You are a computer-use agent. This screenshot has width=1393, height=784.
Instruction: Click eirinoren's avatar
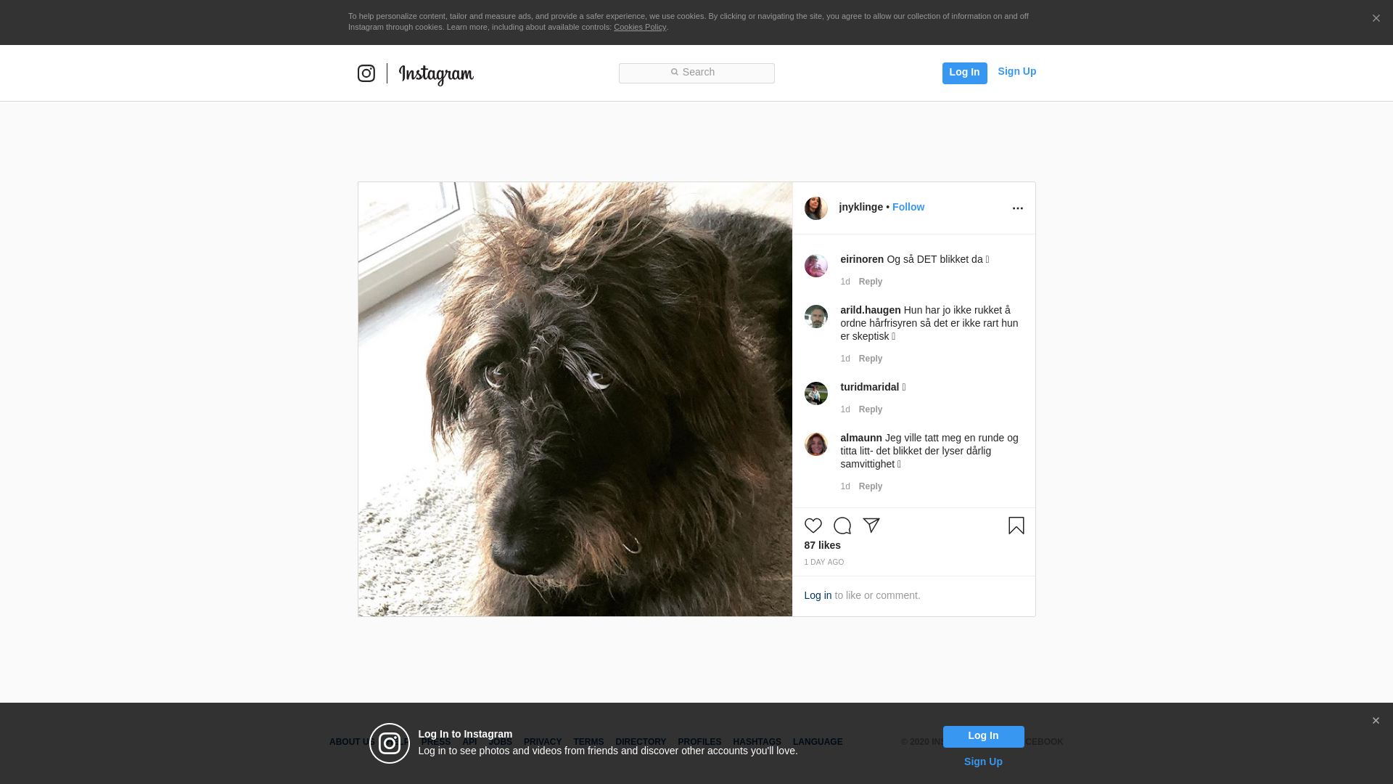click(815, 266)
